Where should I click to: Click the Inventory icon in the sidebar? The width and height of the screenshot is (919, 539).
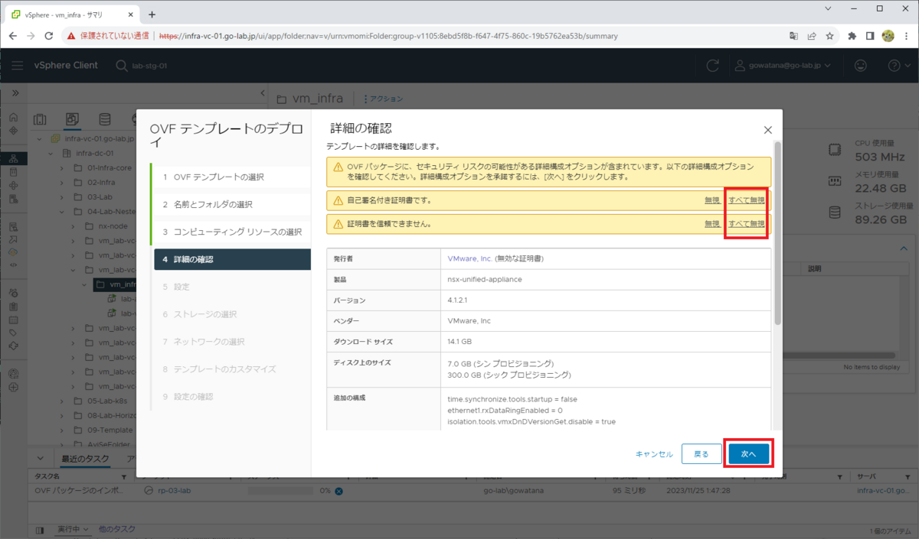pyautogui.click(x=13, y=159)
